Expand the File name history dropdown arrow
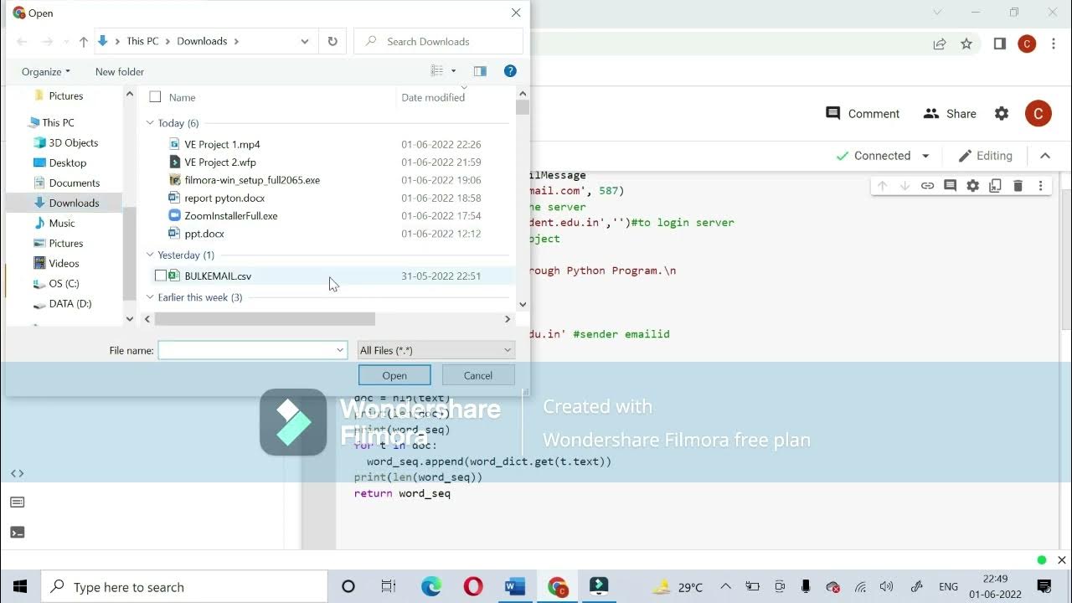The height and width of the screenshot is (603, 1072). point(340,350)
